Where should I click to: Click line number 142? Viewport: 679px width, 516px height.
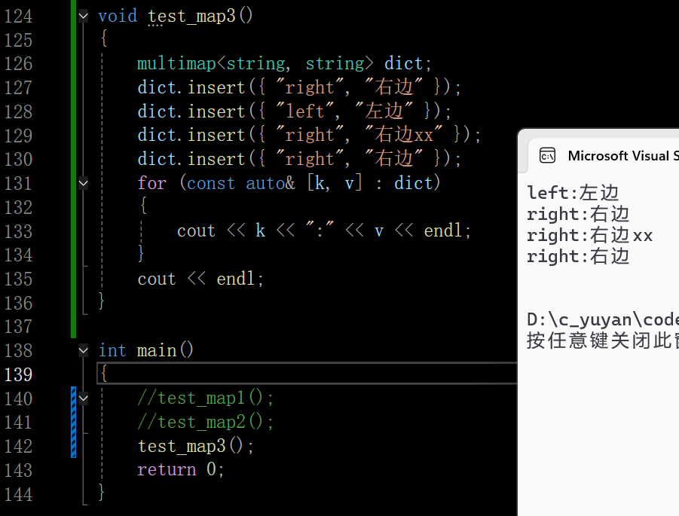(18, 446)
